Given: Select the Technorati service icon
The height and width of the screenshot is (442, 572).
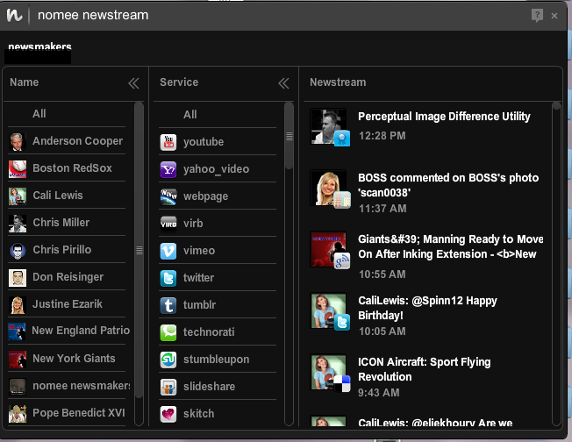Looking at the screenshot, I should [168, 332].
